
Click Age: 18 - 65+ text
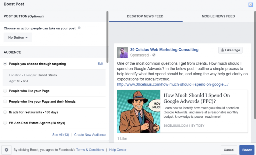tap(18, 81)
